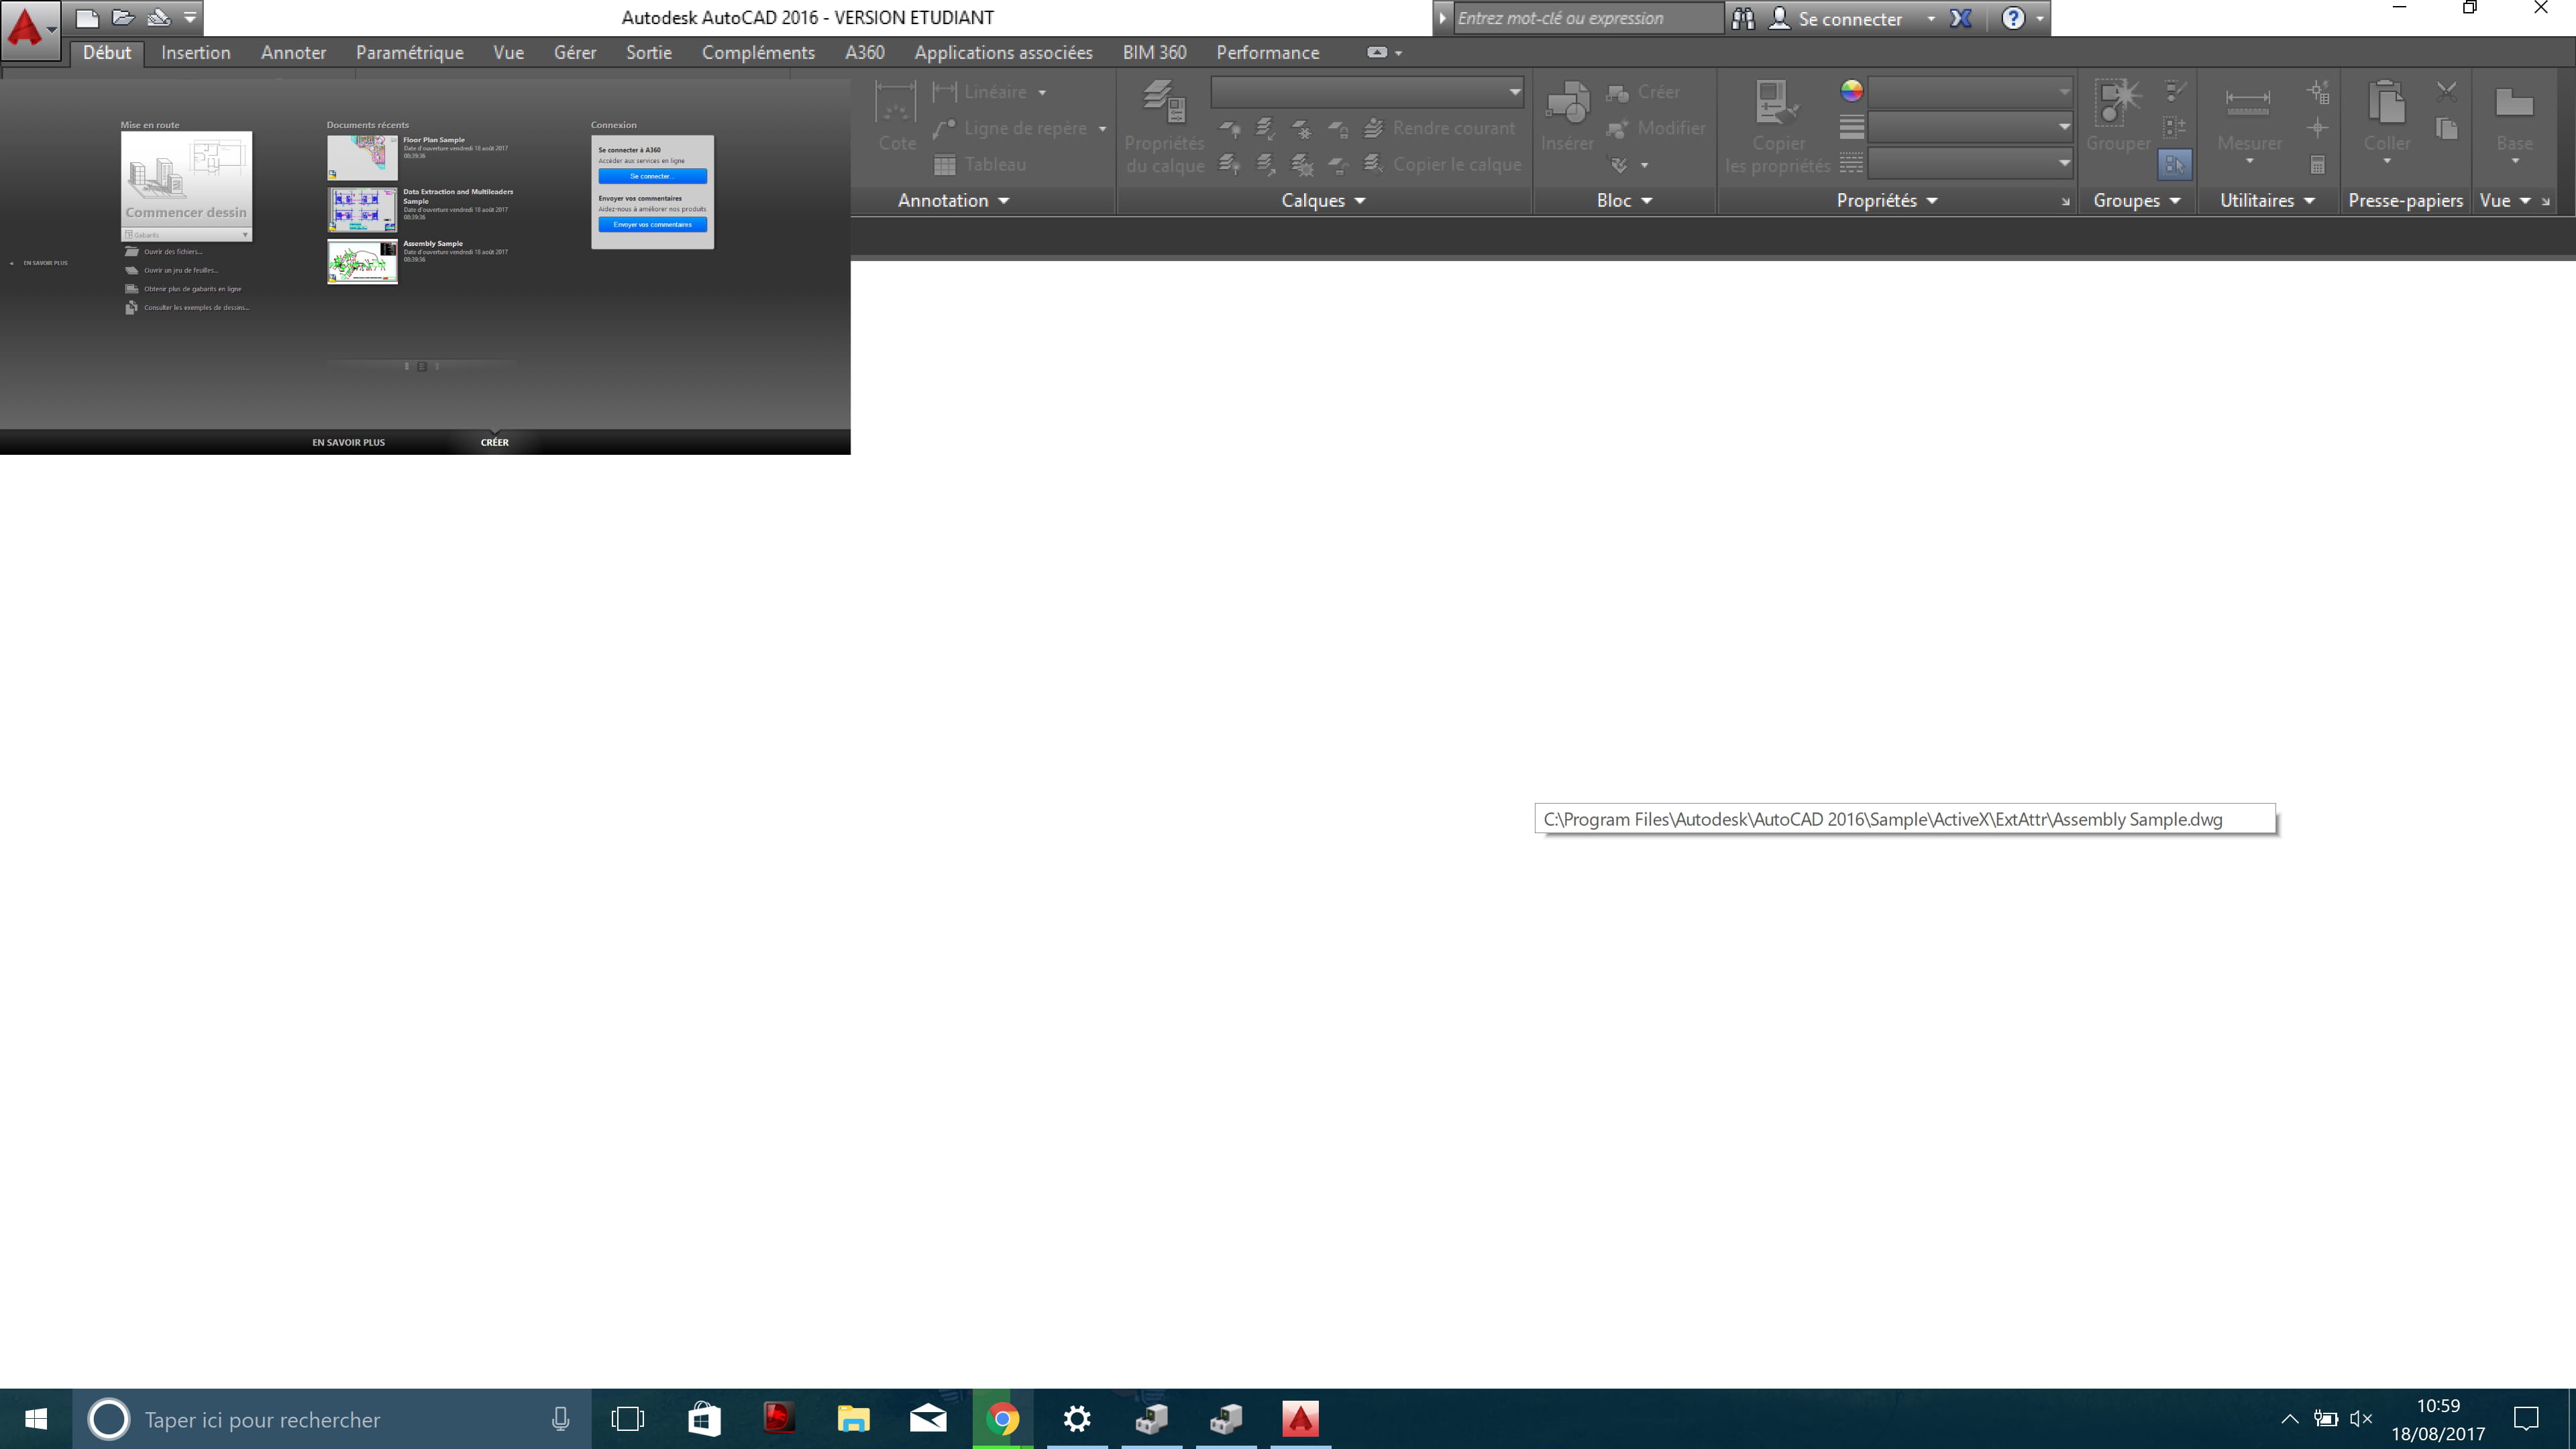Open the object color wheel selector
Viewport: 2576px width, 1449px height.
pos(1851,91)
